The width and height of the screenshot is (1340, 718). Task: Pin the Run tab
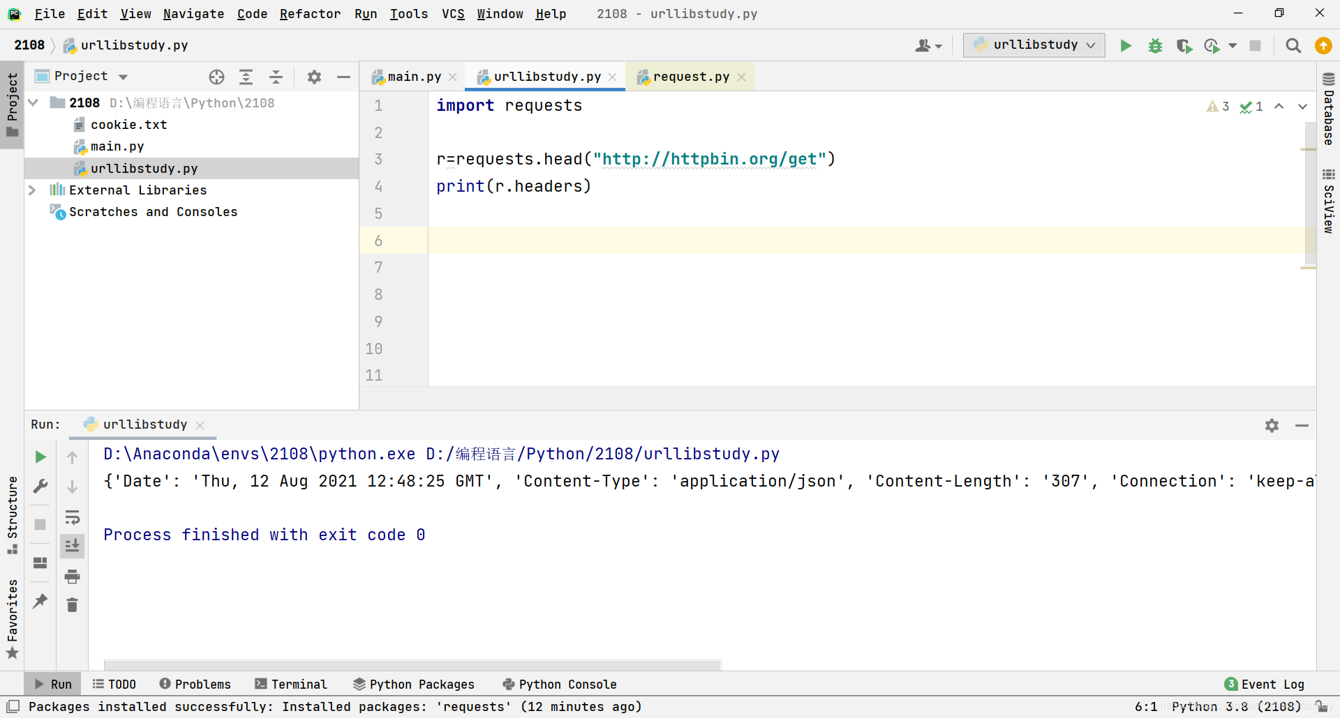(x=40, y=601)
